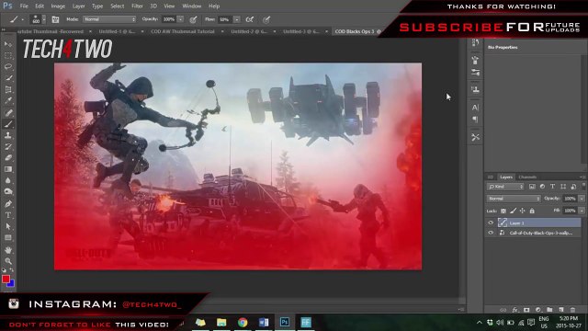The image size is (588, 331).
Task: Open the File menu
Action: (24, 6)
